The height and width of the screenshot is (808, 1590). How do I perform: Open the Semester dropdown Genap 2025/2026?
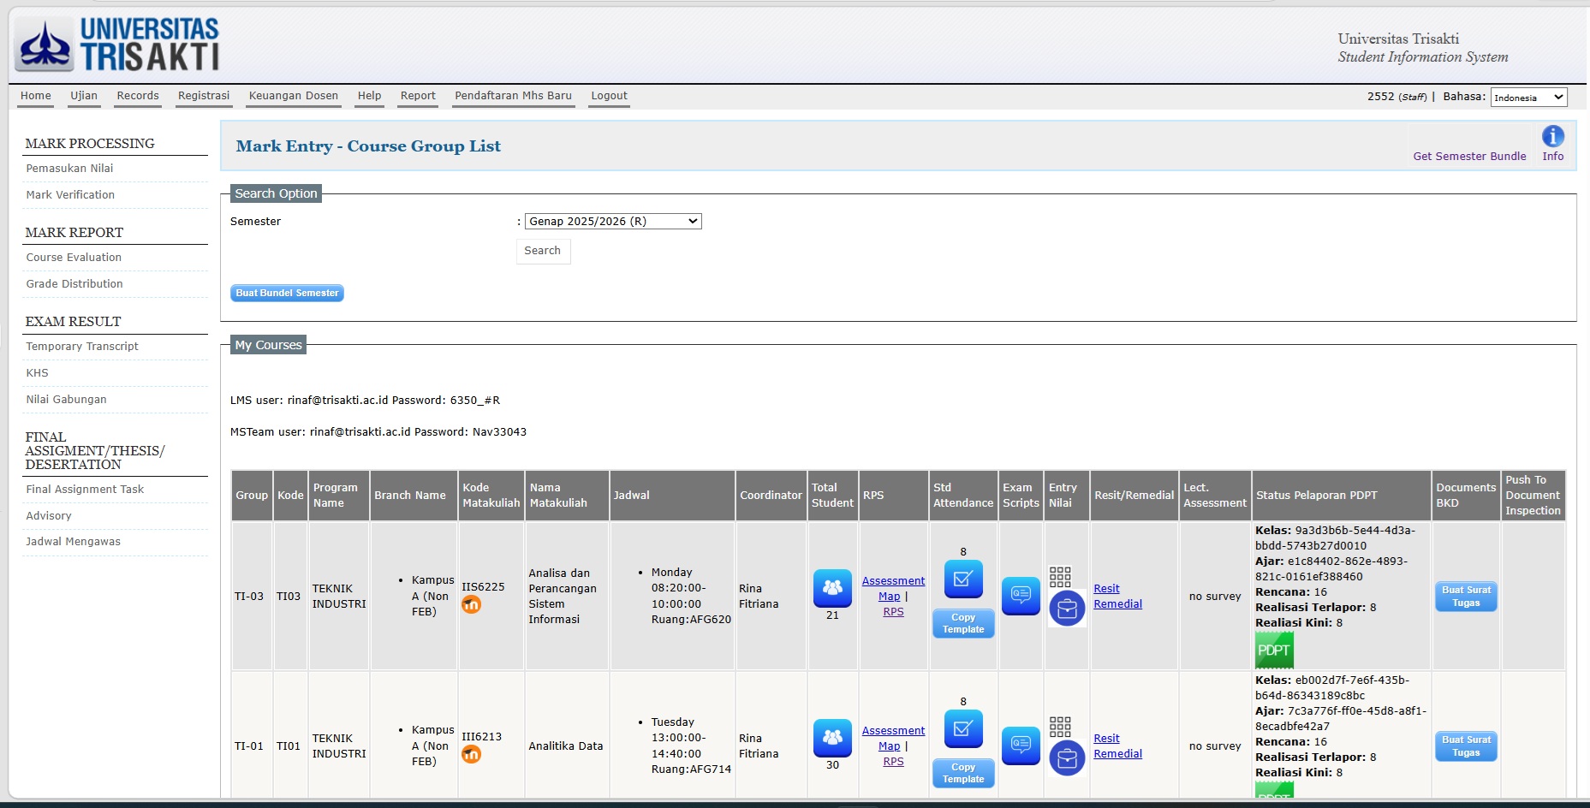[613, 221]
